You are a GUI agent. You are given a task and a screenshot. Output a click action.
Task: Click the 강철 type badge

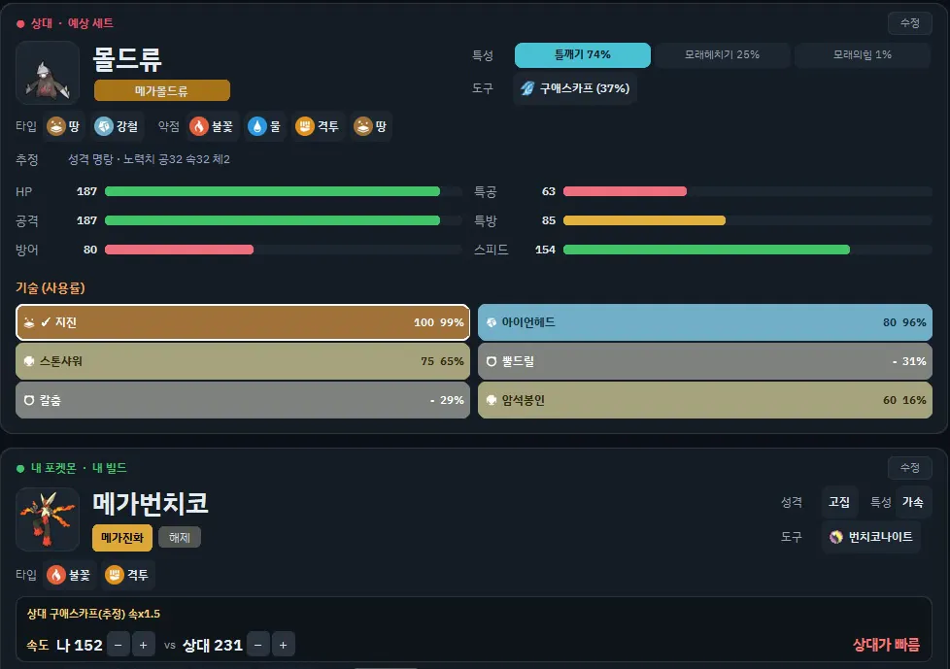tap(117, 126)
